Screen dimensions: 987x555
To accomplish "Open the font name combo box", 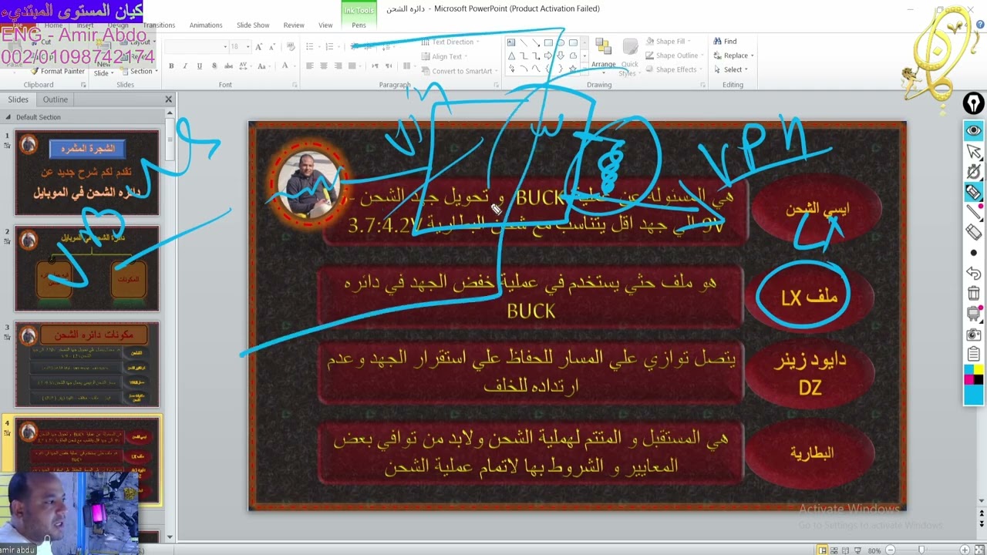I will coord(196,47).
